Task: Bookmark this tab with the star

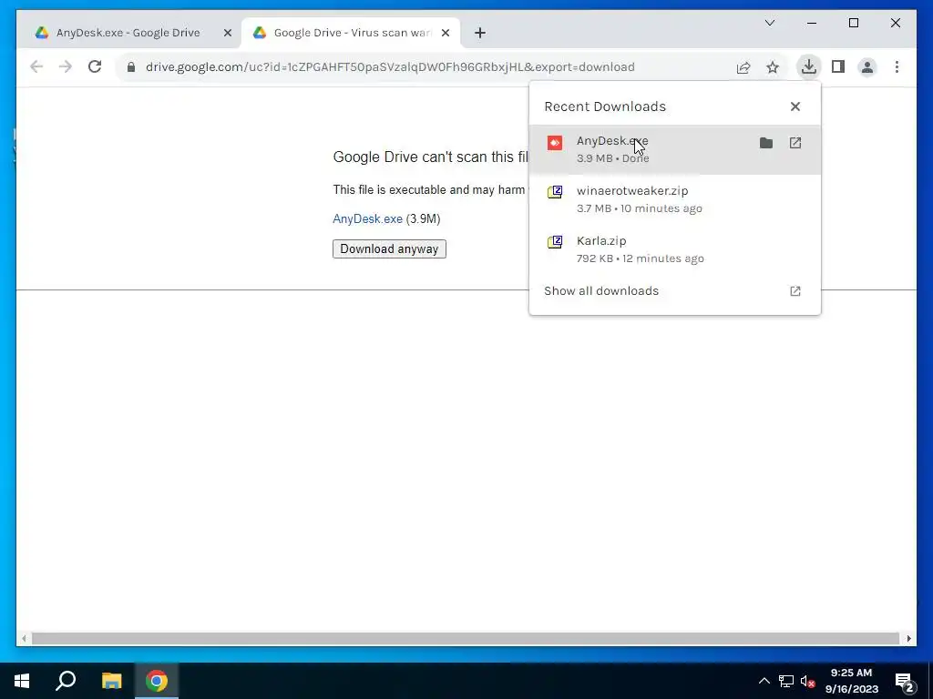Action: [x=773, y=67]
